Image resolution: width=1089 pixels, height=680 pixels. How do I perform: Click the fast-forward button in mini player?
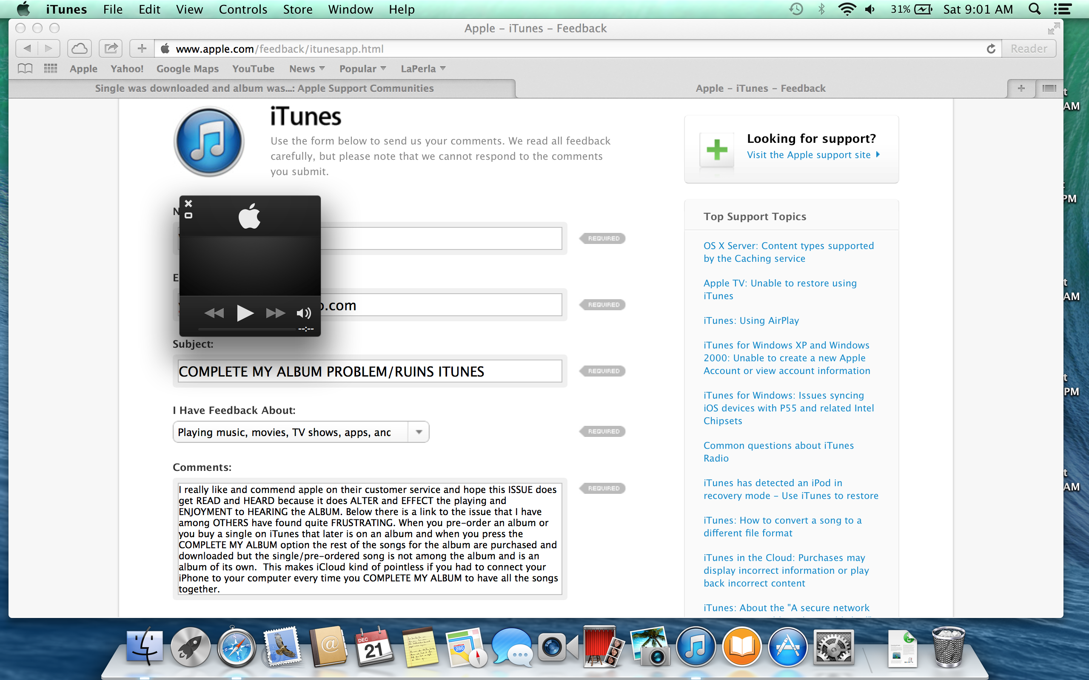point(275,313)
